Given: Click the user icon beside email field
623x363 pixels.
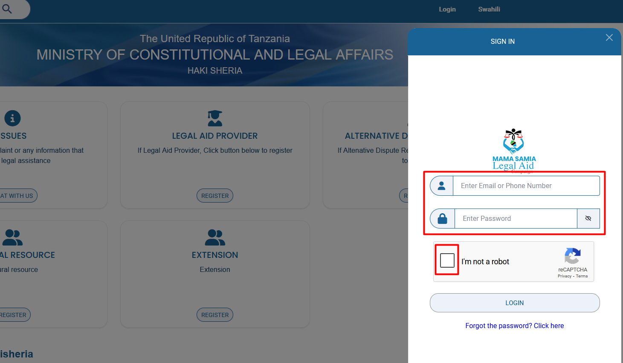Looking at the screenshot, I should (442, 186).
